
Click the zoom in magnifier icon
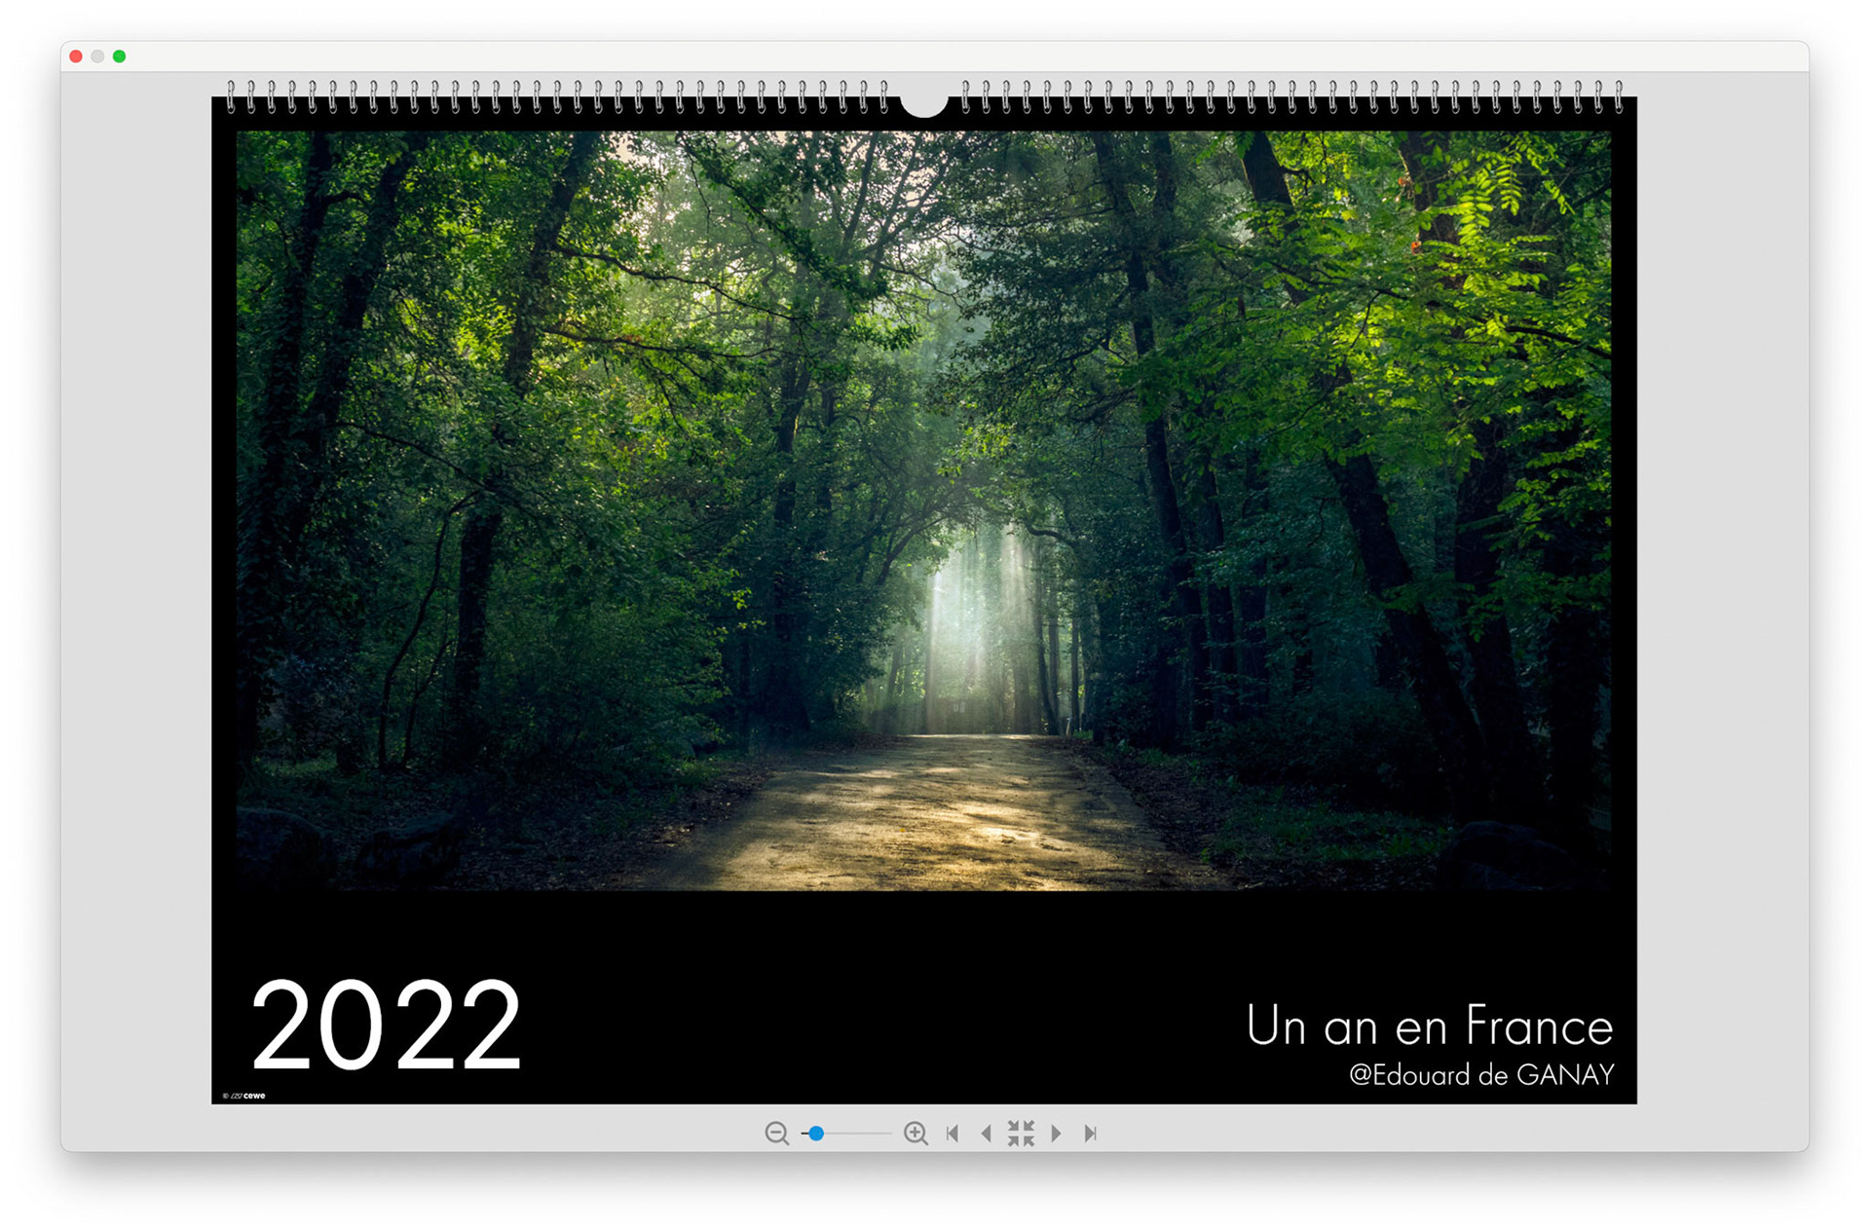[x=916, y=1133]
